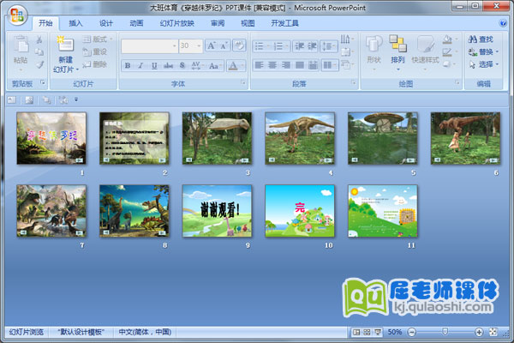Switch to slide sorter view in status bar
Screen dimensions: 514x343
pos(367,332)
